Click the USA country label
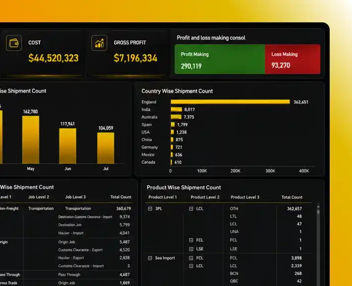 (x=145, y=132)
